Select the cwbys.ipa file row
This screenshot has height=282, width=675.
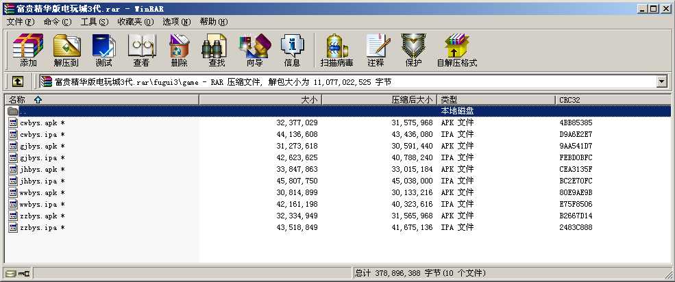point(337,134)
